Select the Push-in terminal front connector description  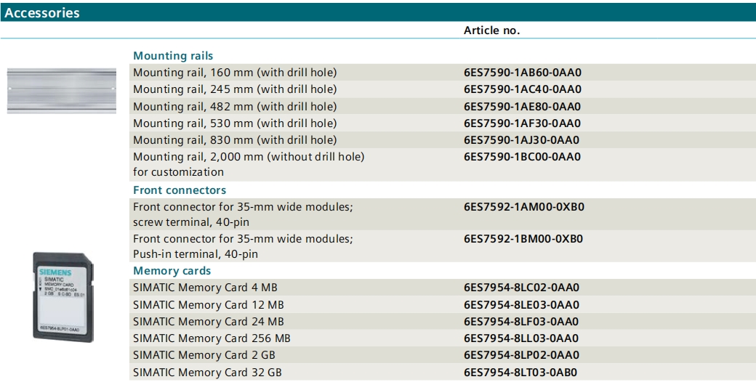[243, 246]
